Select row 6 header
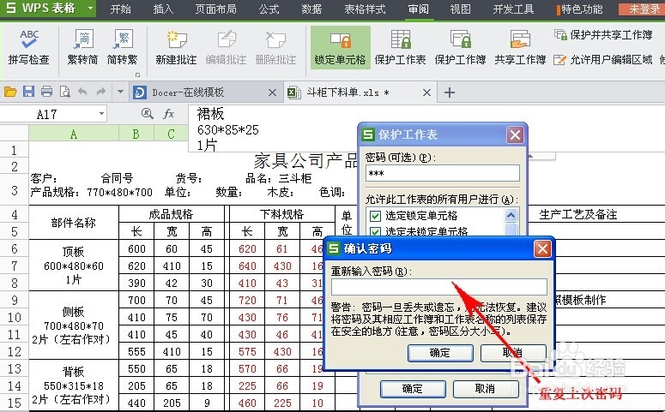665x412 pixels. pyautogui.click(x=15, y=248)
